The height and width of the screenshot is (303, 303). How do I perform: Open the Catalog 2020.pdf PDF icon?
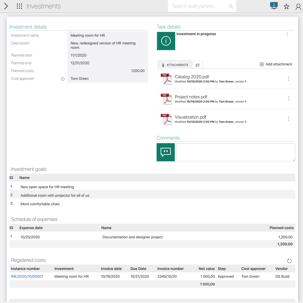(166, 79)
